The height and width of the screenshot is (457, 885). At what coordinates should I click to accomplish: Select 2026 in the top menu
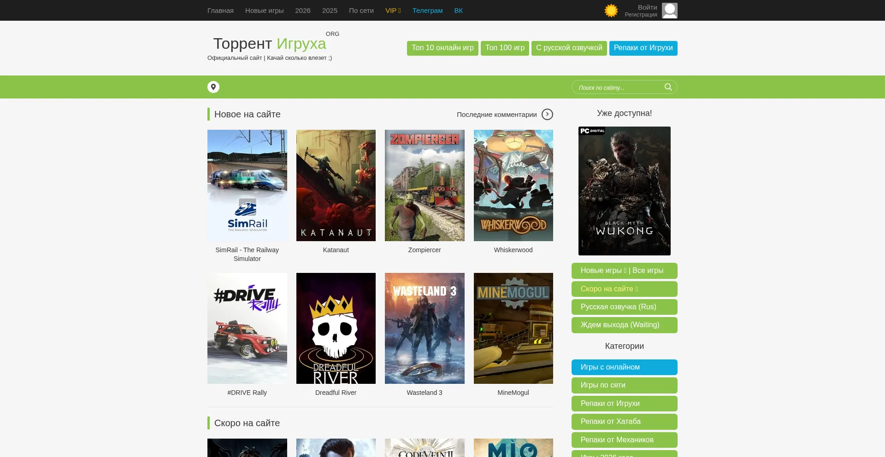pyautogui.click(x=303, y=11)
